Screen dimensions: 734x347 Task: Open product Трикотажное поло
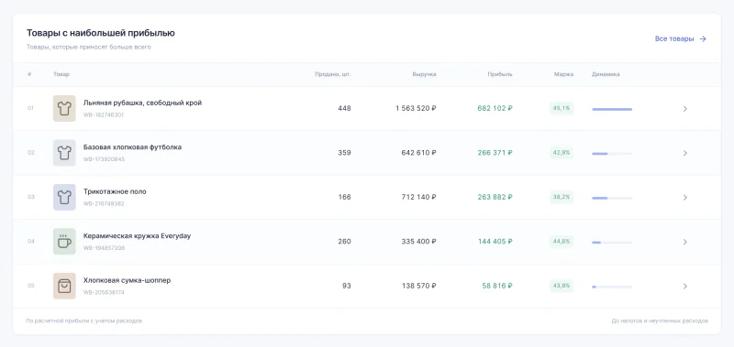tap(115, 191)
